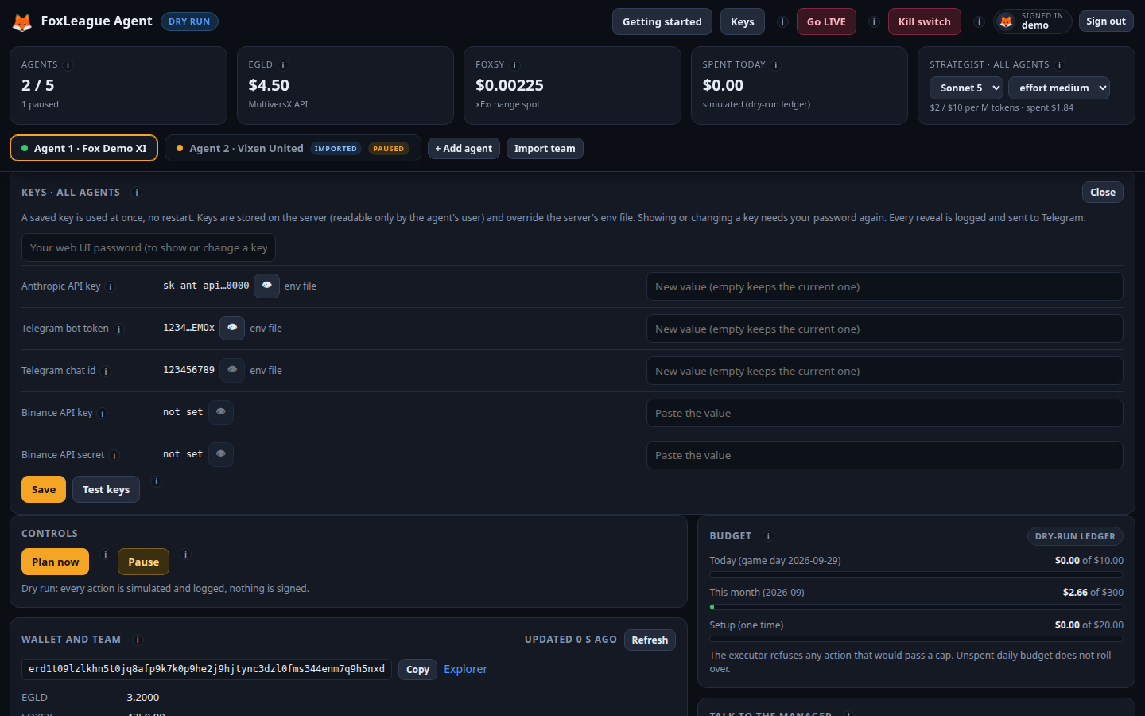
Task: Show info for EGLD stat card
Action: coord(283,65)
